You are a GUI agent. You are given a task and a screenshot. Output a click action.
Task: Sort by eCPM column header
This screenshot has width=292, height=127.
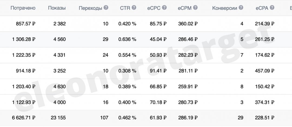point(185,8)
